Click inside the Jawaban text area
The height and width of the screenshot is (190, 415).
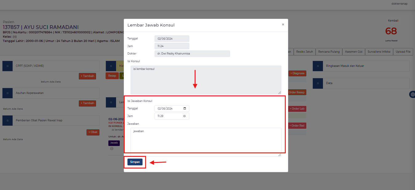coord(206,140)
